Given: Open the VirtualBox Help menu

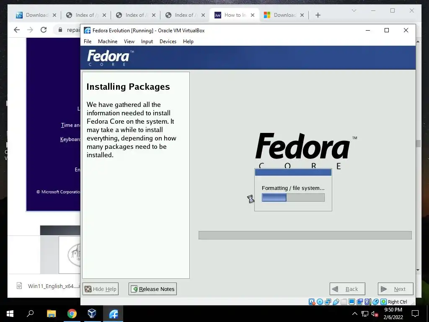Looking at the screenshot, I should tap(188, 42).
